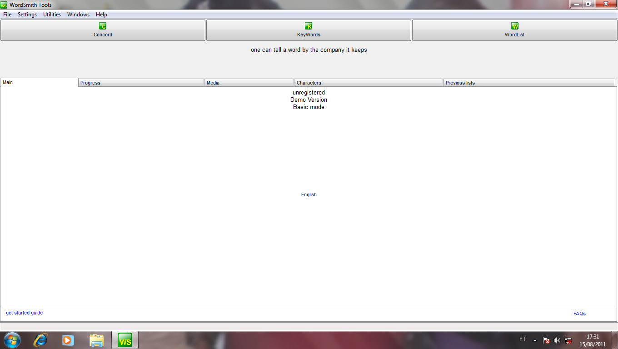Open the volume speaker icon

tap(557, 340)
